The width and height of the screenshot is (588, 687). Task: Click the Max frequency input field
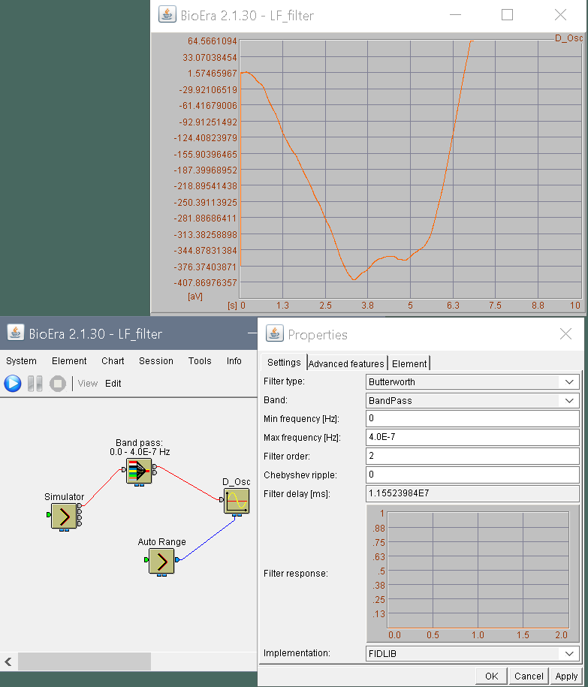pos(472,437)
